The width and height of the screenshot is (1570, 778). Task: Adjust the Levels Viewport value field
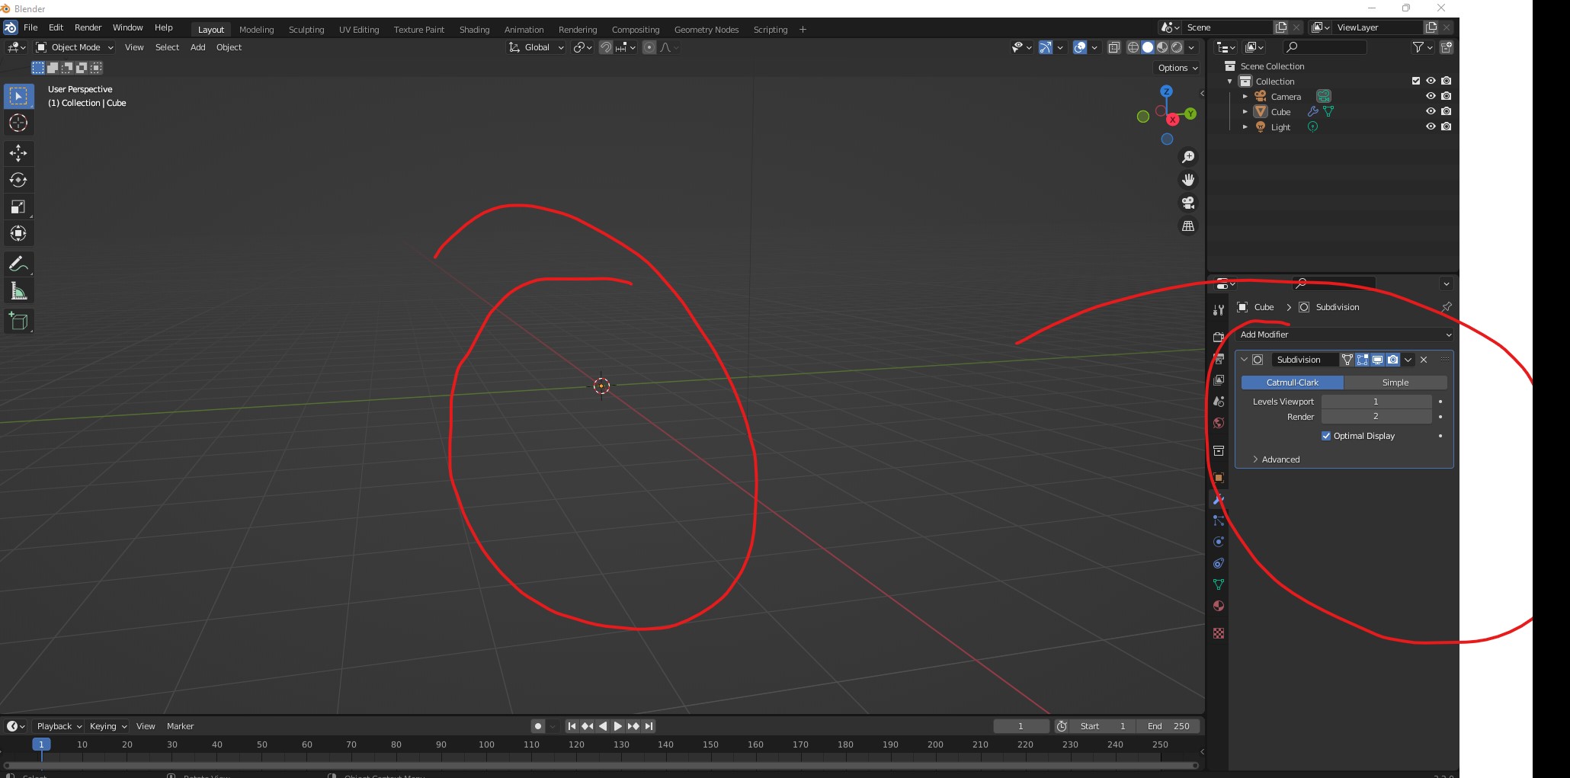[1376, 402]
